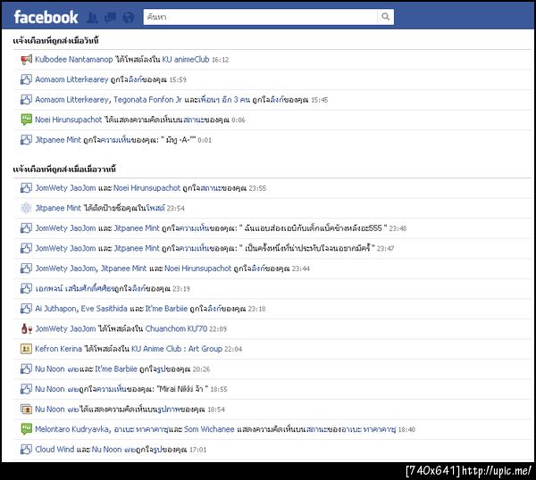The image size is (536, 480).
Task: Open Cloud Wind profile link
Action: pos(54,450)
